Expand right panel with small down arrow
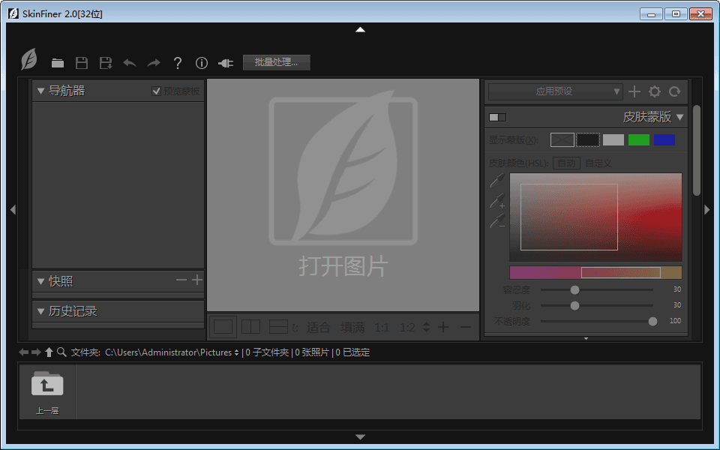Screen dimensions: 720x450 [x=586, y=338]
